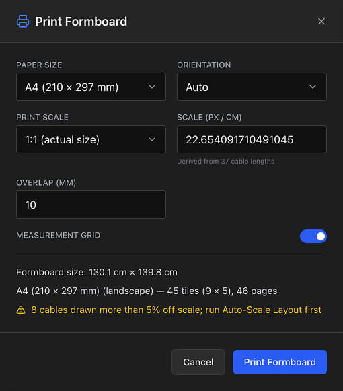Click the 'Formboard size: 130.1 cm × 139.8 cm' text
The height and width of the screenshot is (391, 343).
[x=97, y=272]
